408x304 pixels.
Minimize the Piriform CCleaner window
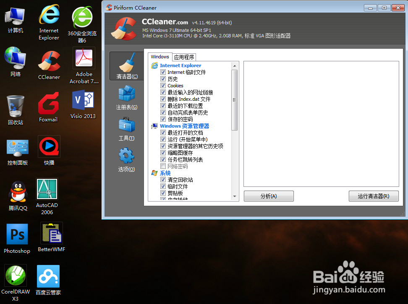click(370, 8)
